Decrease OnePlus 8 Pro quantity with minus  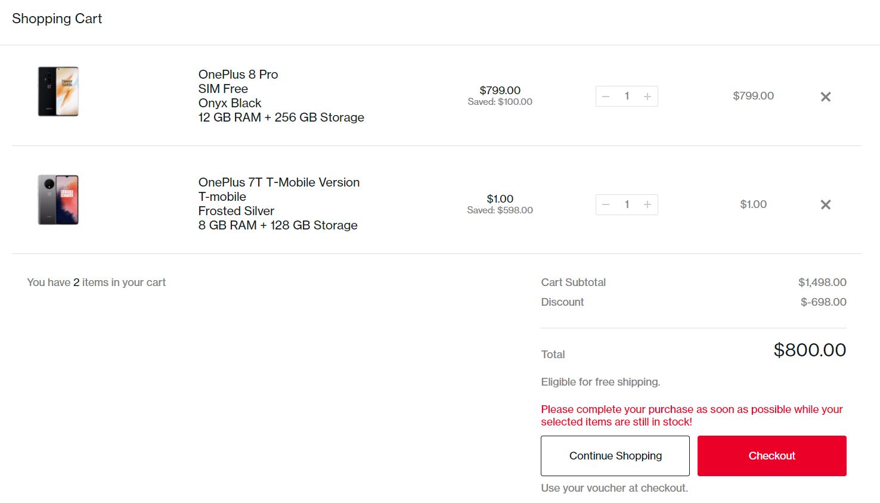606,97
